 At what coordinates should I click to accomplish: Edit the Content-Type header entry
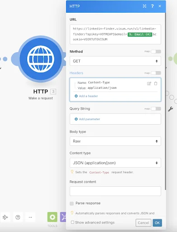(x=149, y=83)
